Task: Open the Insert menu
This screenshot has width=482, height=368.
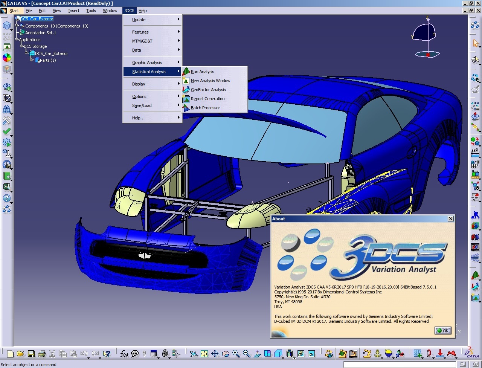Action: tap(74, 11)
